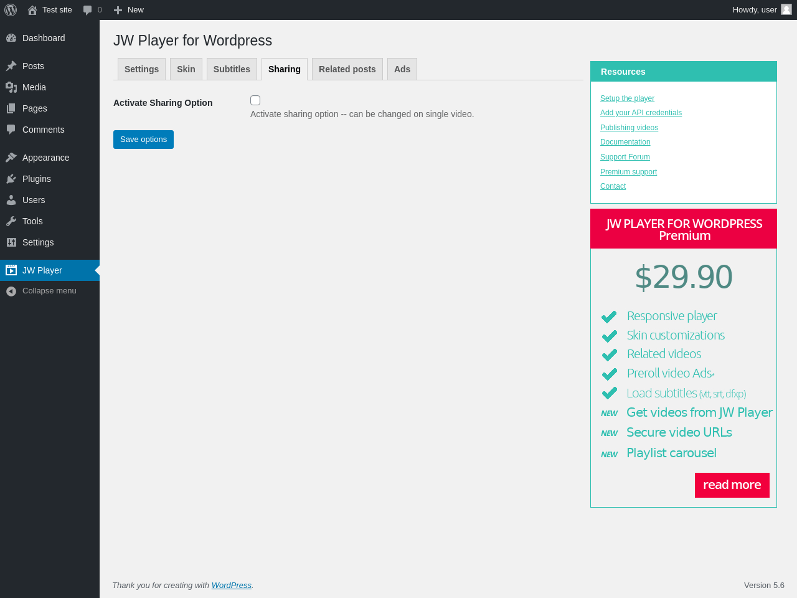This screenshot has height=598, width=797.
Task: Click the Save options button
Action: 143,140
